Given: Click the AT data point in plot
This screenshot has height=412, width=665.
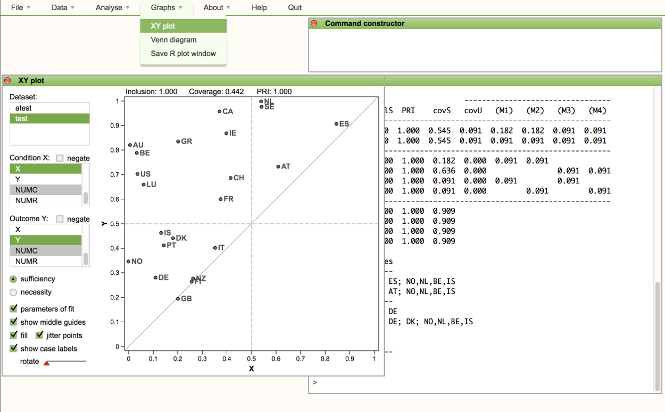Looking at the screenshot, I should pyautogui.click(x=278, y=166).
